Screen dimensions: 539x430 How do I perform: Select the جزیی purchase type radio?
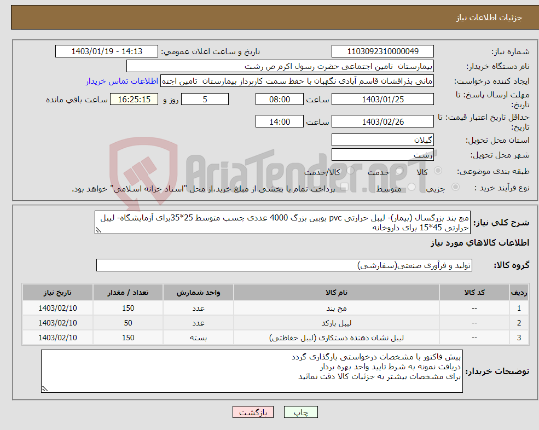tap(455, 187)
